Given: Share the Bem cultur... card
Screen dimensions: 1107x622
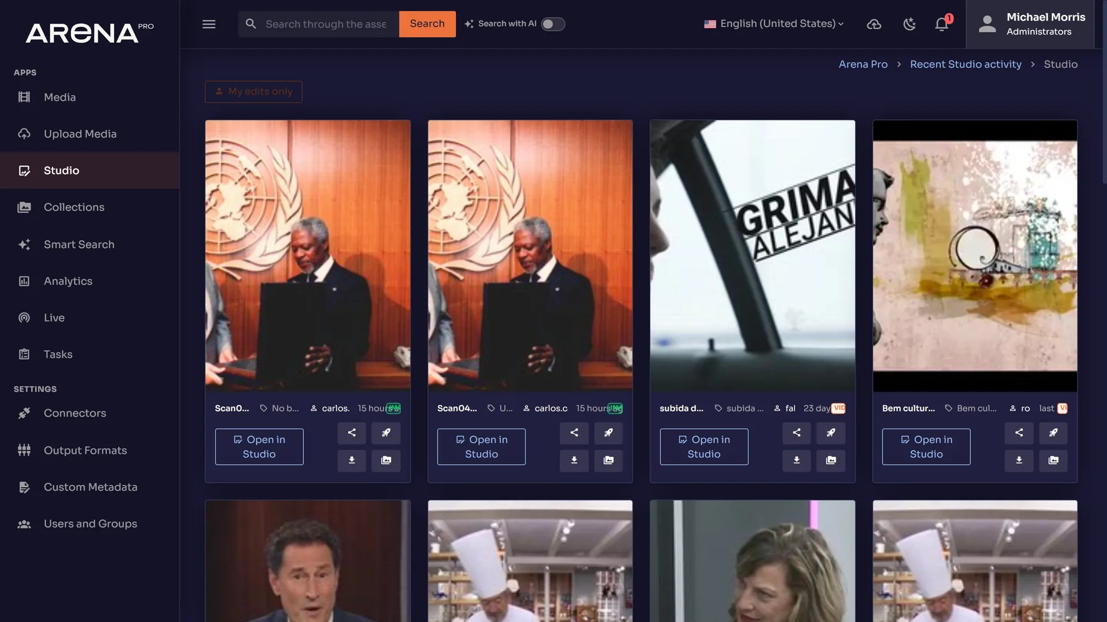Looking at the screenshot, I should [1019, 433].
